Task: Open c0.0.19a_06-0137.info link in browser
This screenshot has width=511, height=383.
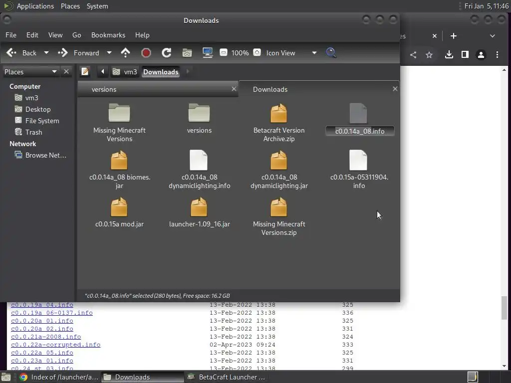Action: (x=52, y=313)
